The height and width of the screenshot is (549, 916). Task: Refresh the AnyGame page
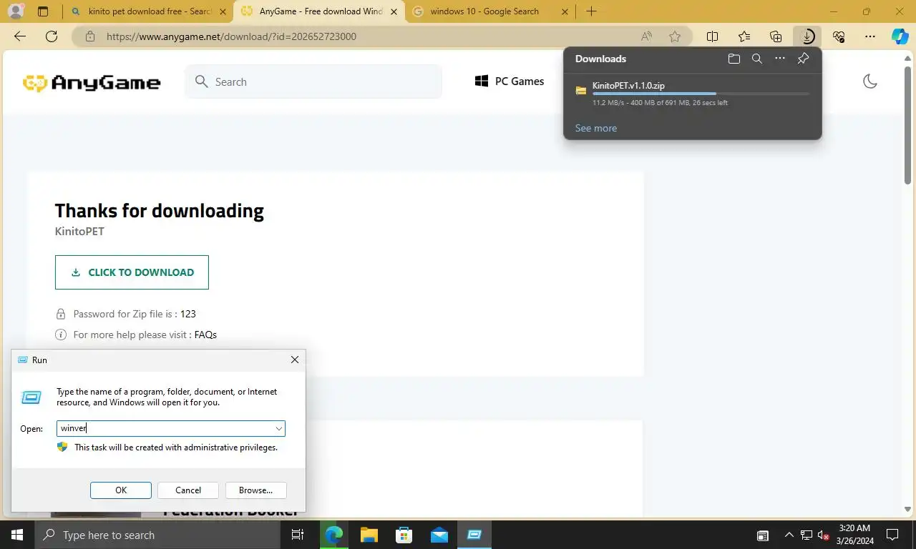tap(52, 36)
